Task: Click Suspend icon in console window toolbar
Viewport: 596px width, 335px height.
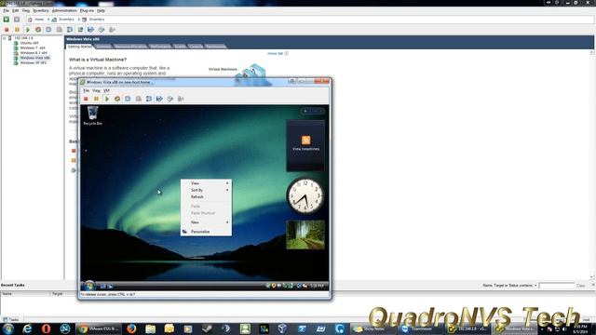Action: pyautogui.click(x=96, y=99)
